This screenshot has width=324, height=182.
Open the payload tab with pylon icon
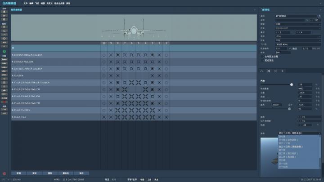click(269, 71)
